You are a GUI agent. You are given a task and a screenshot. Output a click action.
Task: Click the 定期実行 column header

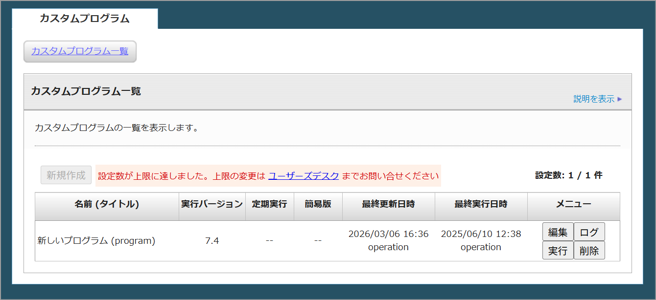point(269,204)
